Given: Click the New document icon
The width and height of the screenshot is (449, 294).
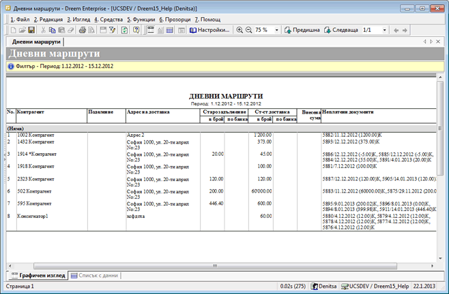Looking at the screenshot, I should [x=14, y=30].
